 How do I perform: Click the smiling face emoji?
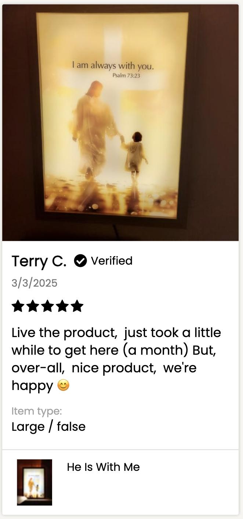63,386
